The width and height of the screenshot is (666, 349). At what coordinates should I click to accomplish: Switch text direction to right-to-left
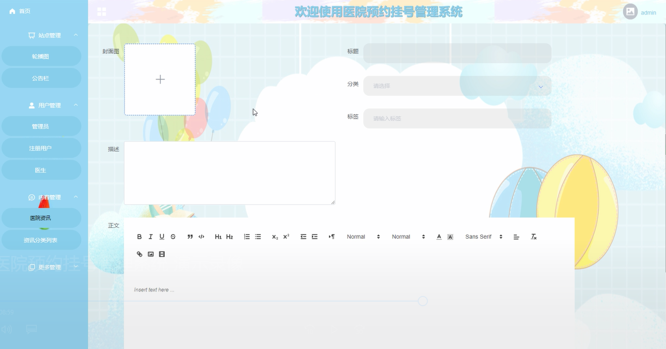331,237
